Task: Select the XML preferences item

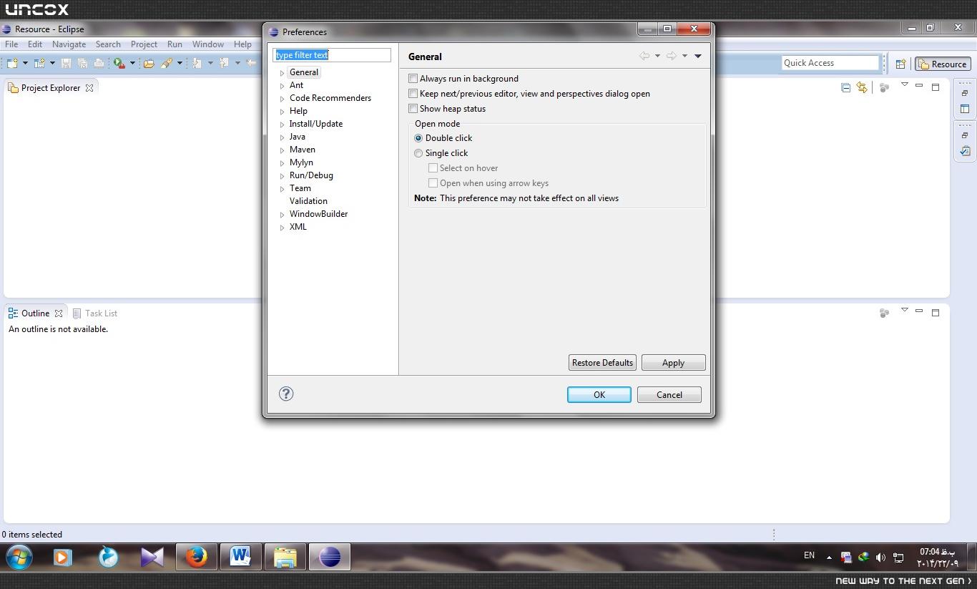Action: point(298,227)
